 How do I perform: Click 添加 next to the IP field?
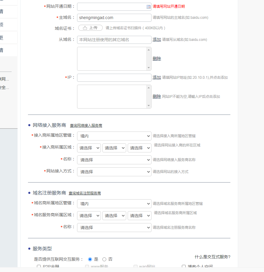tap(157, 77)
